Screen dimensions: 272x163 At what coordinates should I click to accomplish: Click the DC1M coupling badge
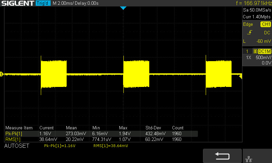click(265, 51)
